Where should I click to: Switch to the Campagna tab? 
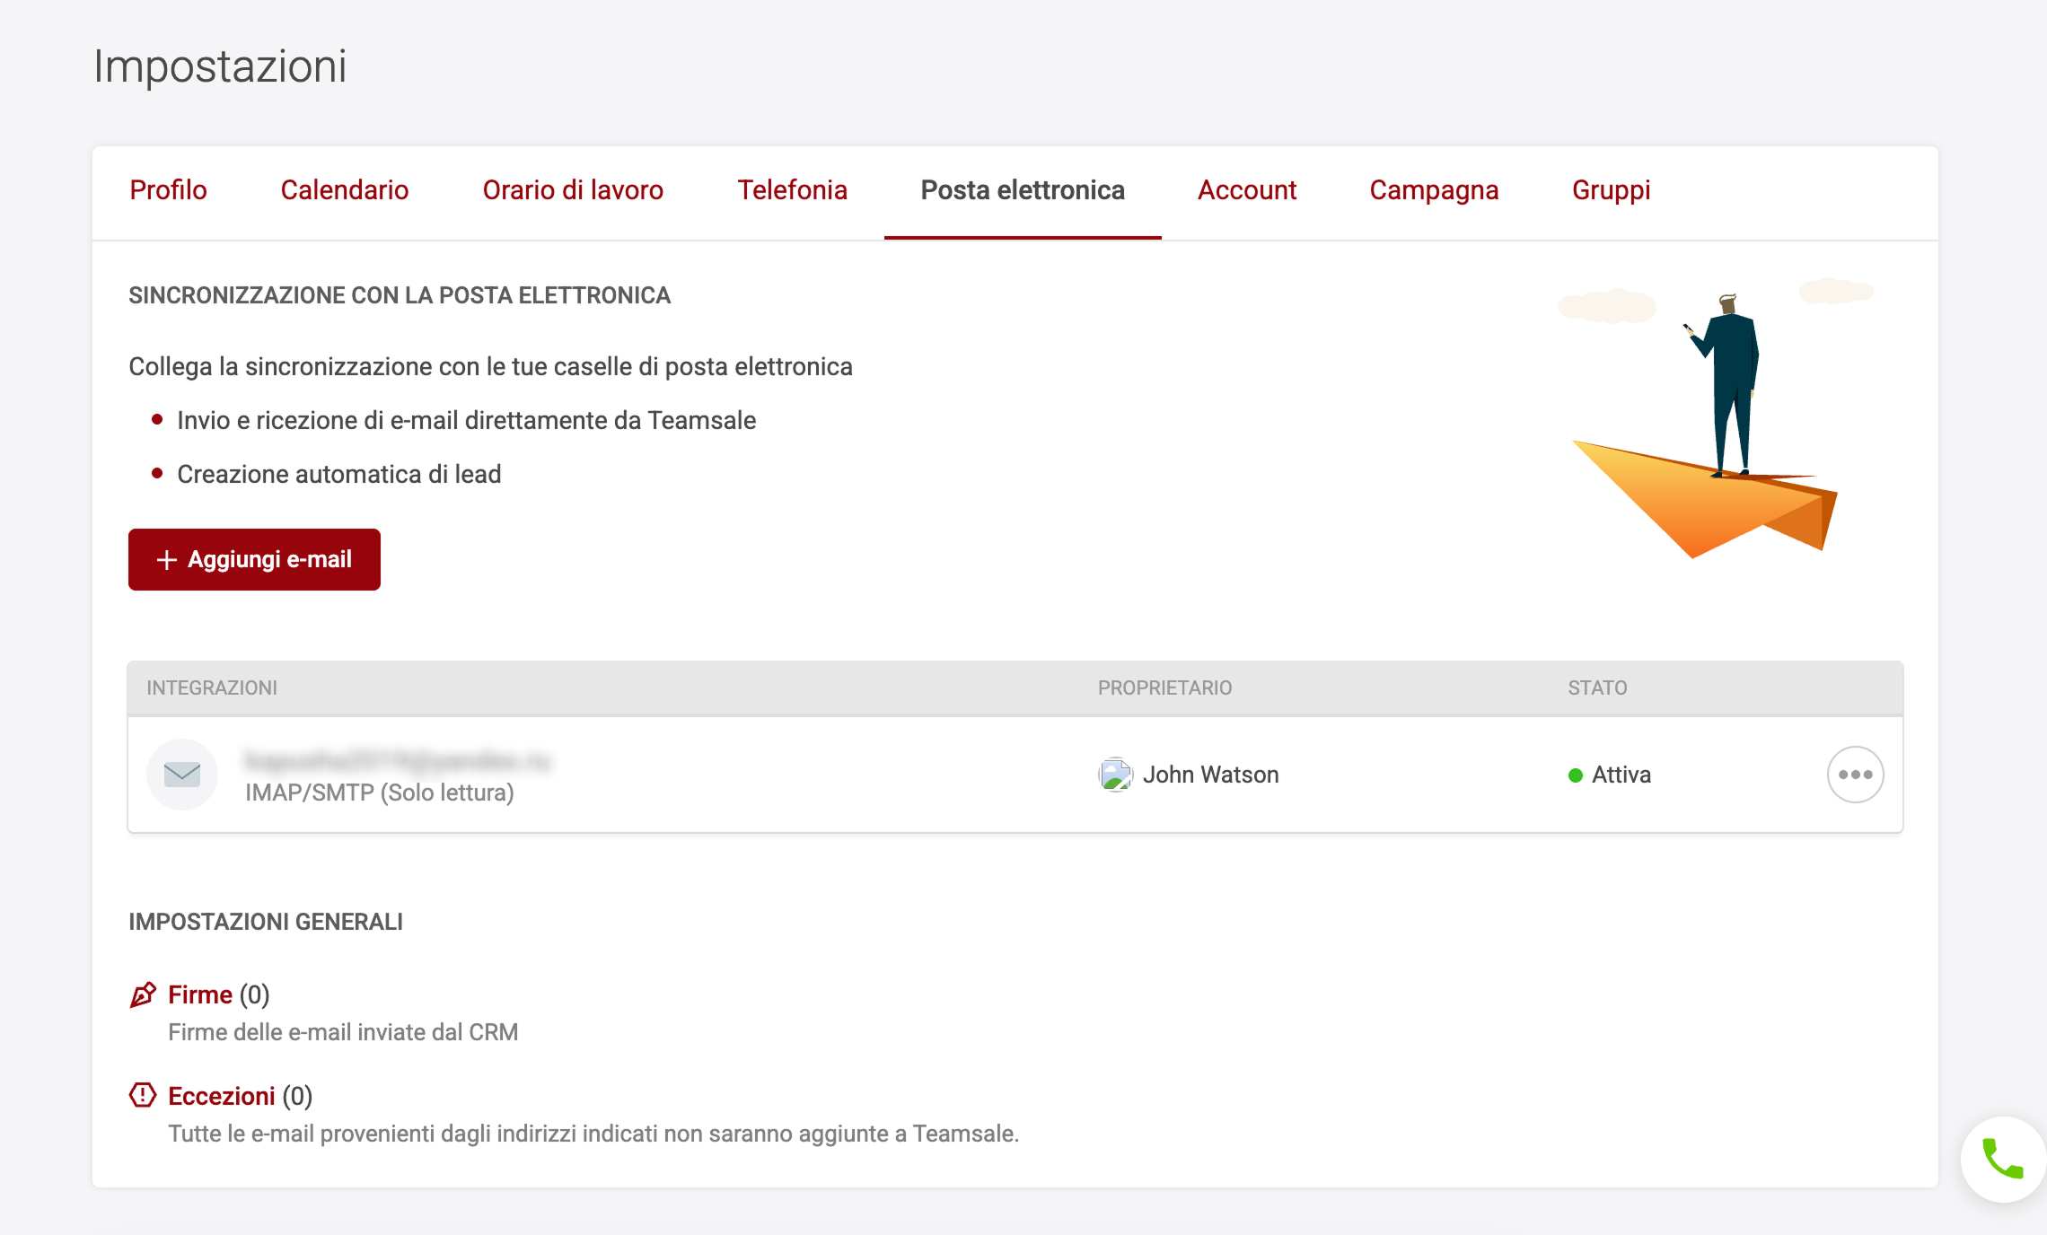(x=1434, y=190)
